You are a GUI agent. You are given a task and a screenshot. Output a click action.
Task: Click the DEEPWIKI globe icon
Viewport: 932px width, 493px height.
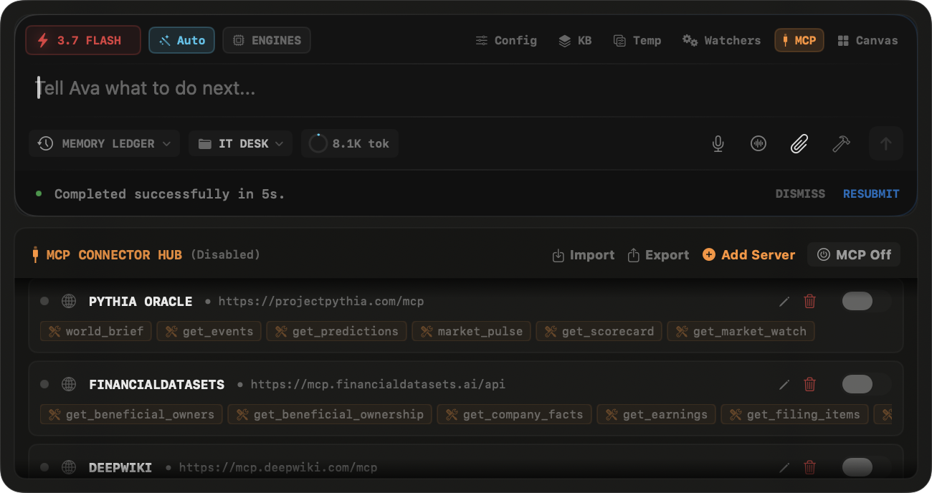pyautogui.click(x=69, y=467)
